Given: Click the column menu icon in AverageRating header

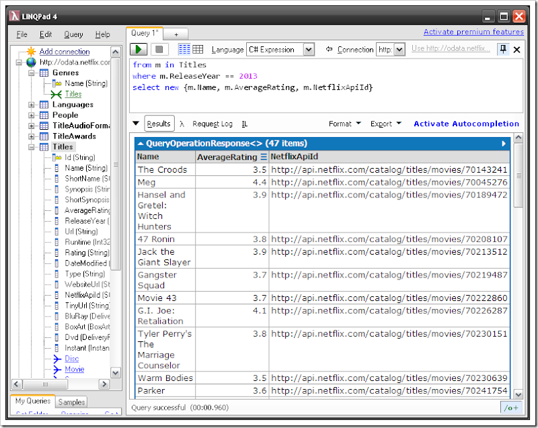Looking at the screenshot, I should click(264, 157).
